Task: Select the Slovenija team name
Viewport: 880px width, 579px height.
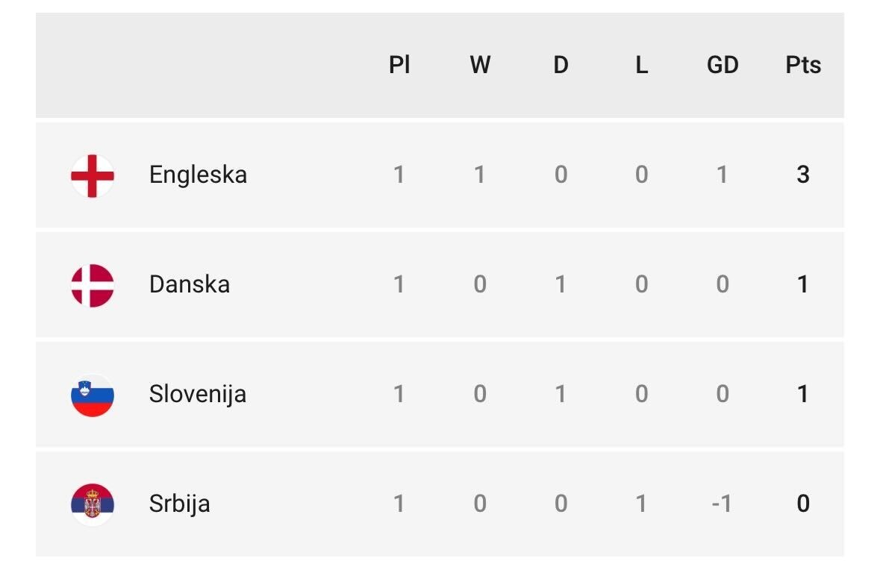Action: (x=198, y=394)
